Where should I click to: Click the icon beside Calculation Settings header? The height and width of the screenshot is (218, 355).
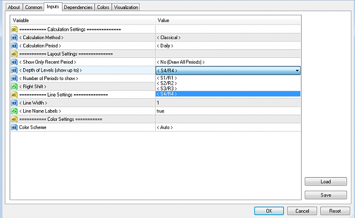pos(14,29)
